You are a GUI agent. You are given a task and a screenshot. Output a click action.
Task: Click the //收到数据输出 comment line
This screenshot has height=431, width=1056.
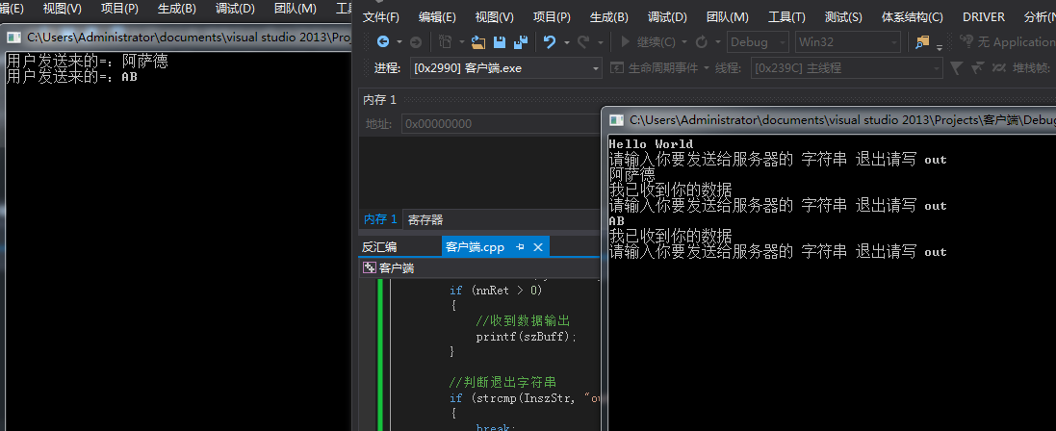pos(523,320)
